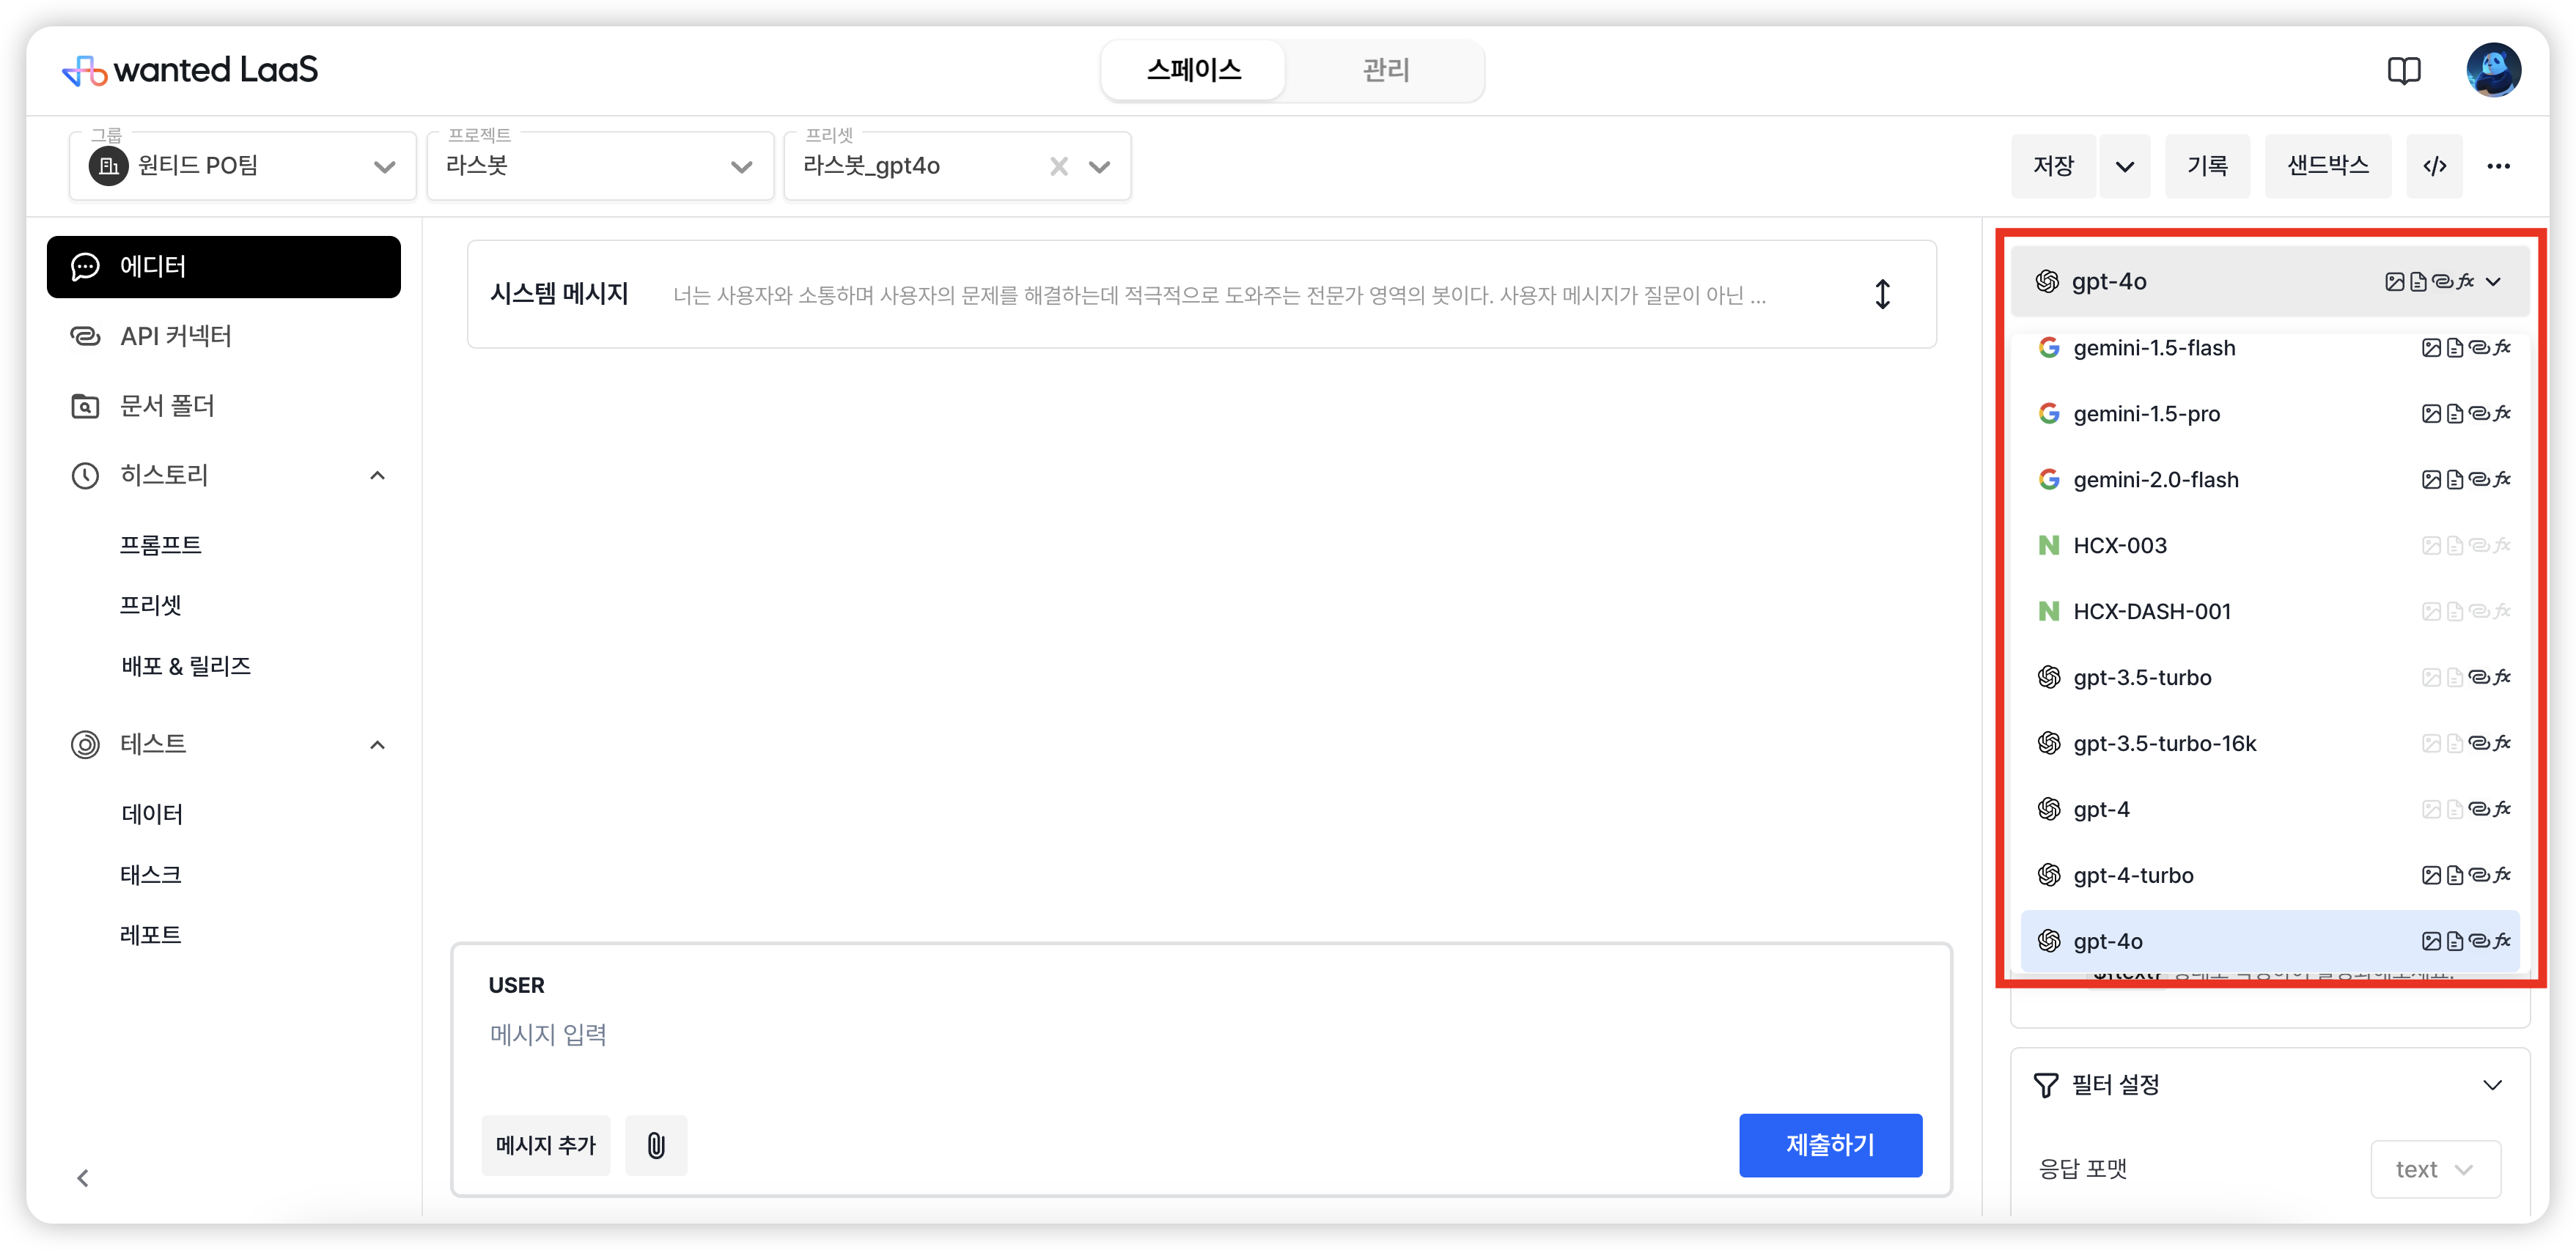This screenshot has width=2576, height=1250.
Task: Select the gpt-4-turbo model
Action: pos(2270,876)
